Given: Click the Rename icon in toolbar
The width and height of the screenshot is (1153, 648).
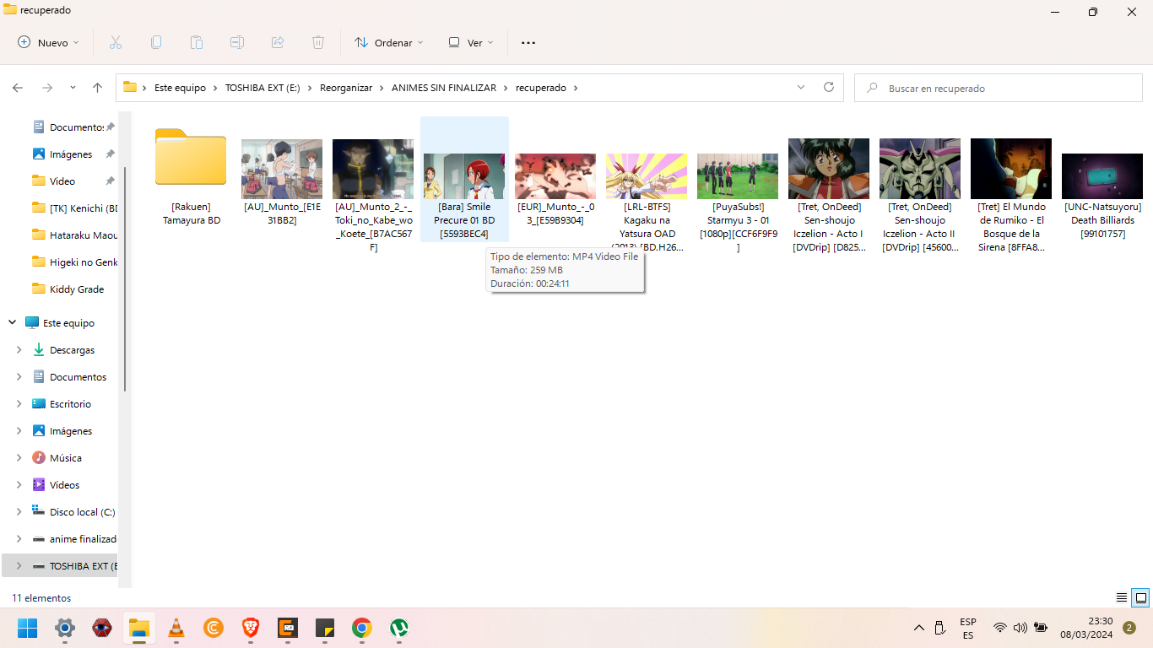Looking at the screenshot, I should point(237,42).
